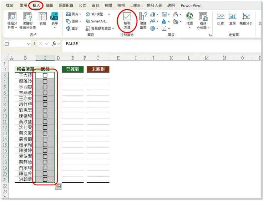Switch to the Home (常用) tab

(24, 5)
